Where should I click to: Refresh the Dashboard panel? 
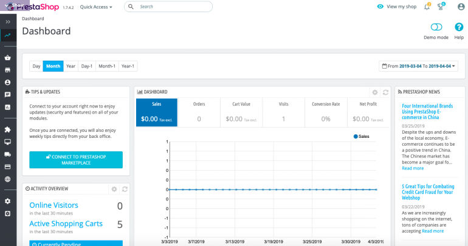pyautogui.click(x=385, y=92)
